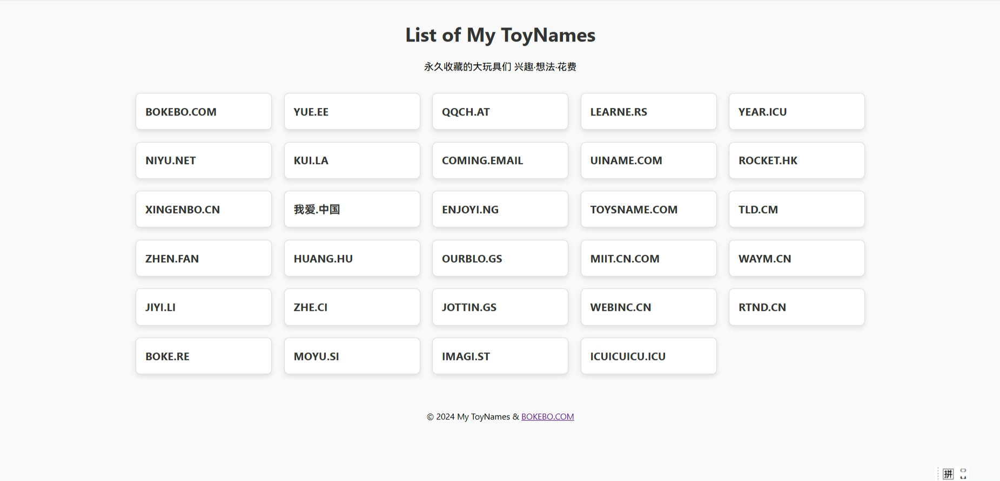The image size is (1000, 481).
Task: Select the ROCKET.HK domain card
Action: pos(796,160)
